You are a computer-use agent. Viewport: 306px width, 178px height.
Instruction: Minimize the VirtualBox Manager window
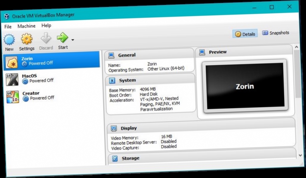tap(255, 8)
